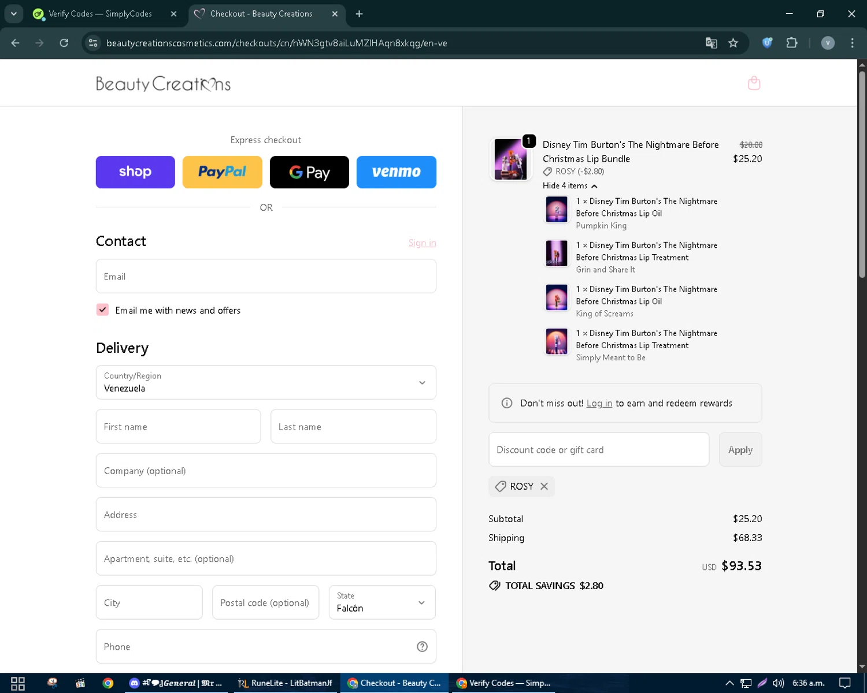Click the Grin and Share It thumbnail
The width and height of the screenshot is (867, 693).
point(557,253)
